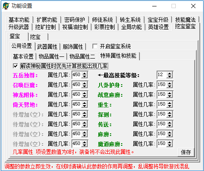Open the 武器属性 tab
This screenshot has height=171, width=204.
pos(47,47)
